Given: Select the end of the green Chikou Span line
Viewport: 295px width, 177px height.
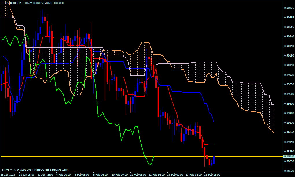Looking at the screenshot, I should tap(154, 157).
